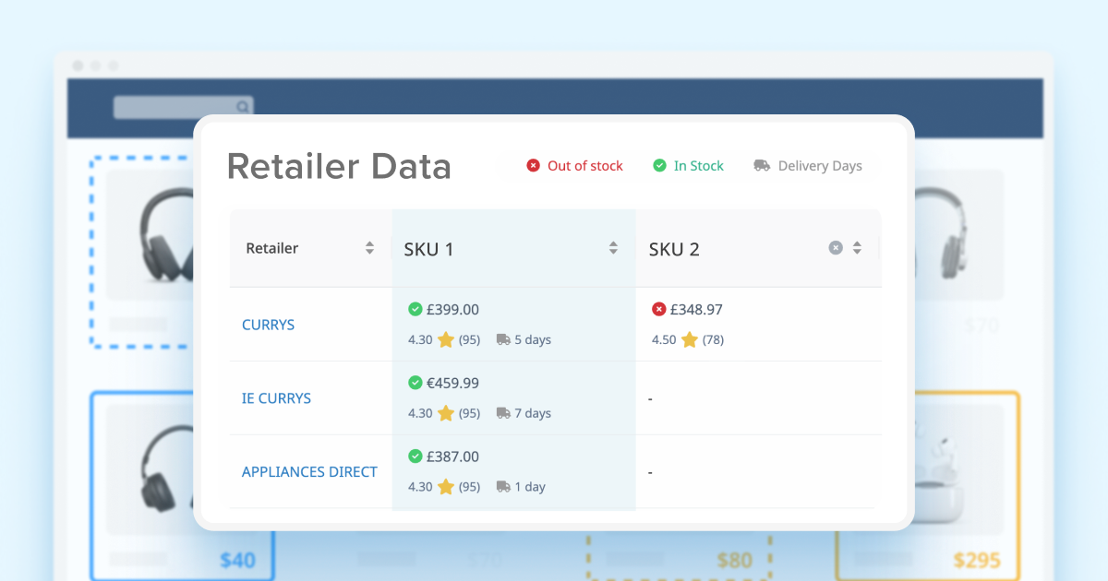Viewport: 1108px width, 581px height.
Task: Sort by SKU 1 column arrows
Action: click(x=613, y=248)
